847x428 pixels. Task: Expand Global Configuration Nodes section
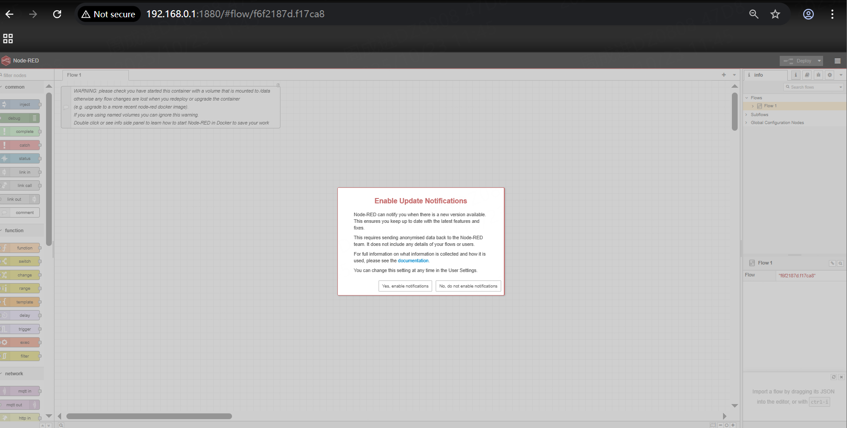point(747,123)
